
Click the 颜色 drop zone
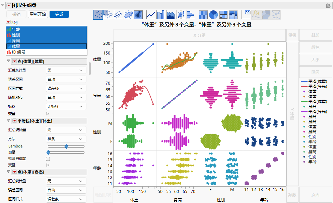[x=315, y=47]
